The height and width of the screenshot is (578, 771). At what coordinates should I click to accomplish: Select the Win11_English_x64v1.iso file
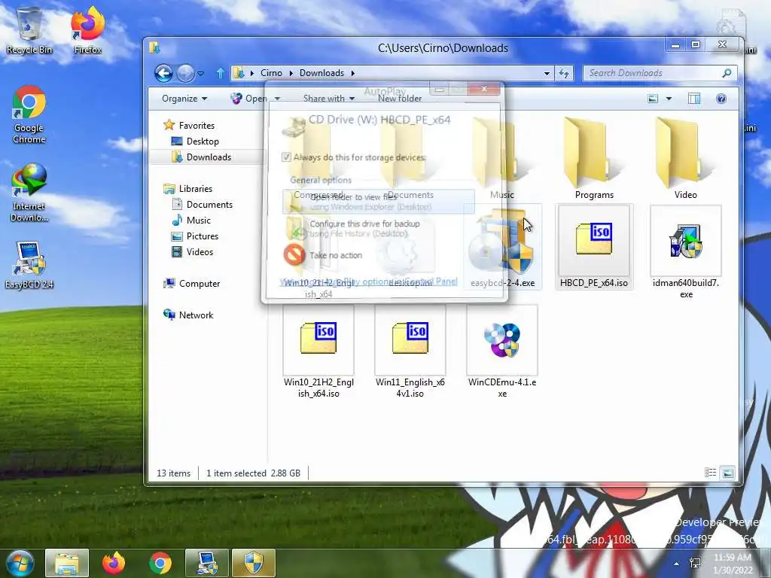(410, 351)
